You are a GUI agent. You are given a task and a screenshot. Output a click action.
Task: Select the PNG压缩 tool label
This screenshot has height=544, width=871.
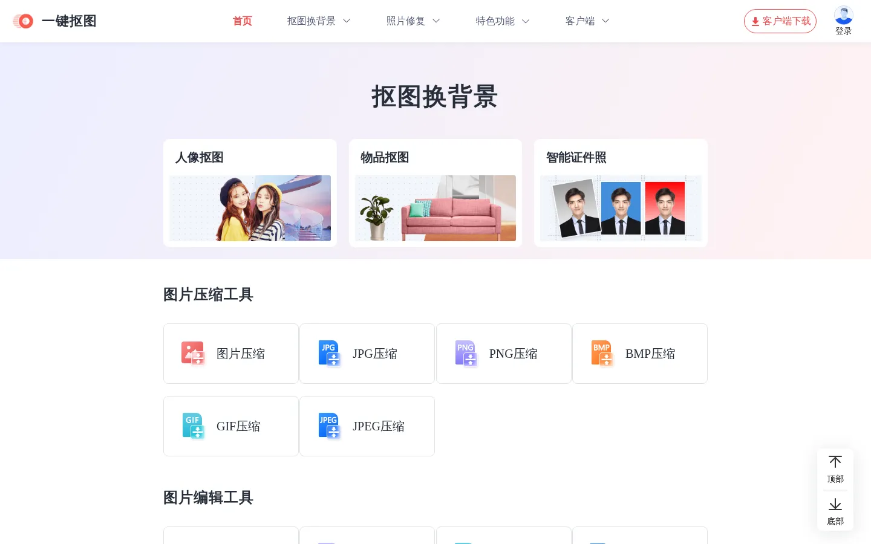click(514, 354)
